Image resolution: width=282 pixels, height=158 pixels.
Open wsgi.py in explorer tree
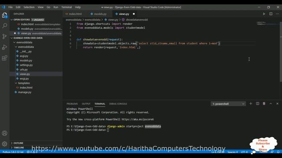point(36,79)
